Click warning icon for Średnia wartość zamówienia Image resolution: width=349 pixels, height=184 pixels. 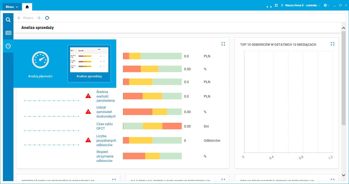pos(88,96)
